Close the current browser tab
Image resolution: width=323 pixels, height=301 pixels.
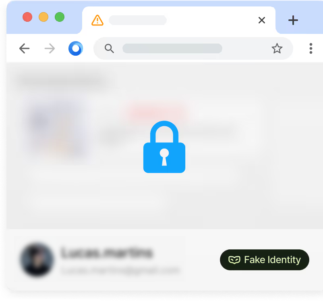262,20
